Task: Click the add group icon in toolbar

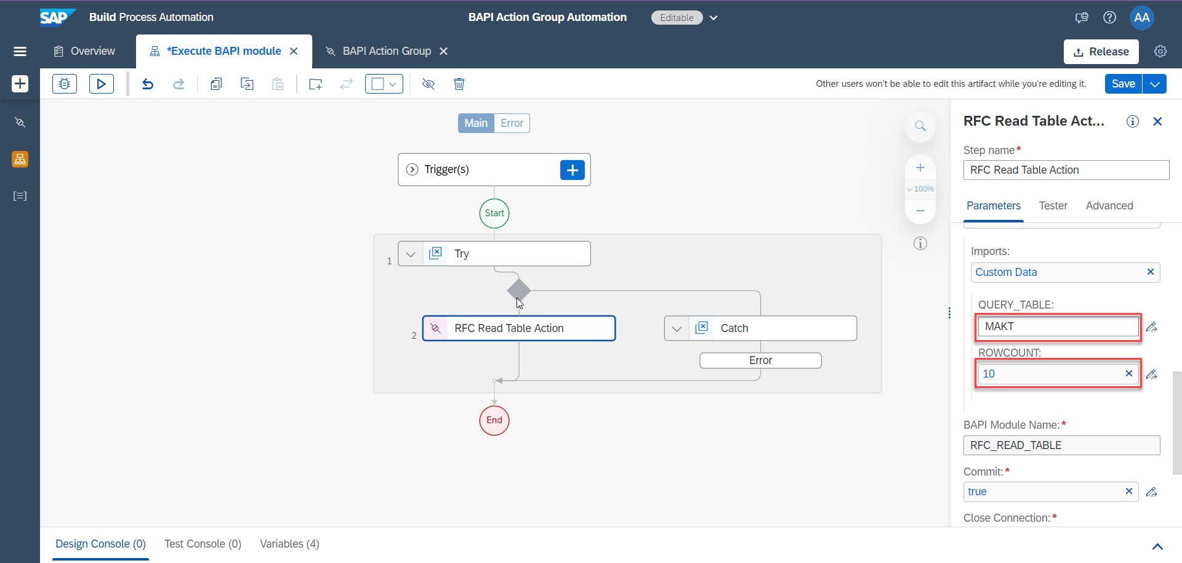Action: pos(316,84)
